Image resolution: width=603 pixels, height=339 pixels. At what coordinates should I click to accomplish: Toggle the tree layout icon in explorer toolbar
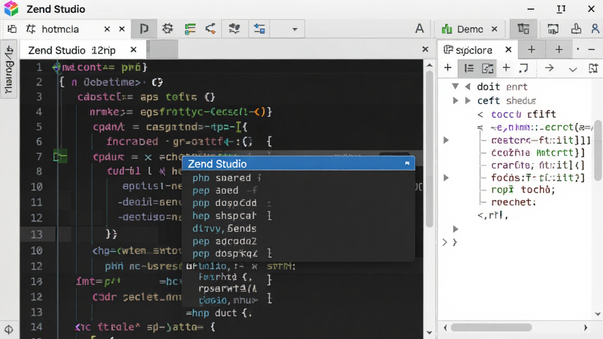(488, 68)
